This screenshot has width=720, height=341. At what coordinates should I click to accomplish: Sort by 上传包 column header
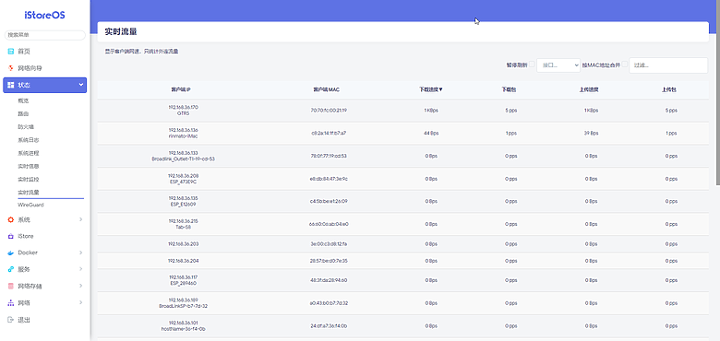pos(668,89)
